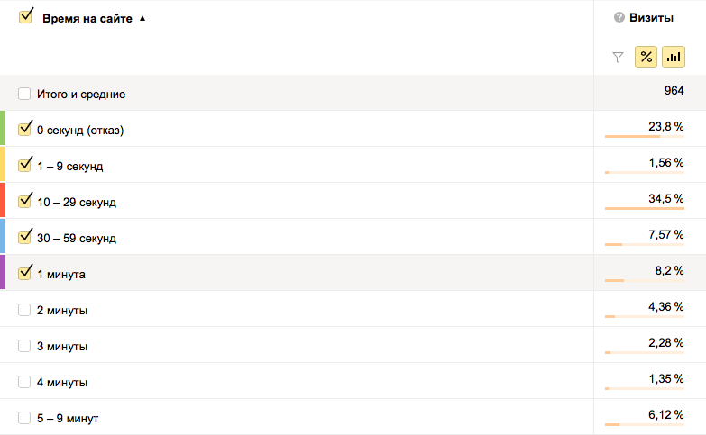Click the 34,5 % value for 10 – 29 секунд
Image resolution: width=706 pixels, height=435 pixels.
pos(666,198)
